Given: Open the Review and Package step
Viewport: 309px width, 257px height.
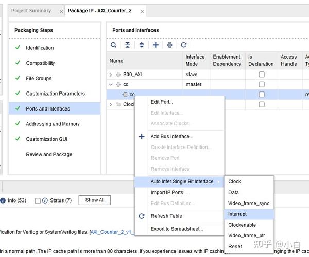Looking at the screenshot, I should tap(49, 154).
